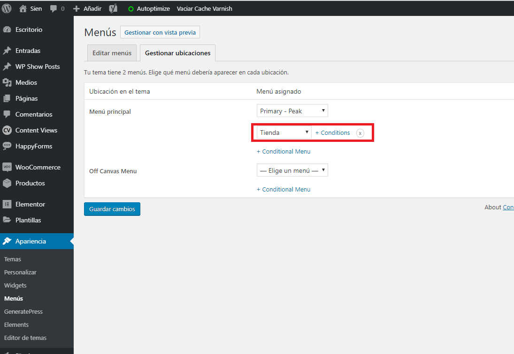Viewport: 514px width, 354px height.
Task: Open the Yoast SEO admin bar icon
Action: click(113, 8)
